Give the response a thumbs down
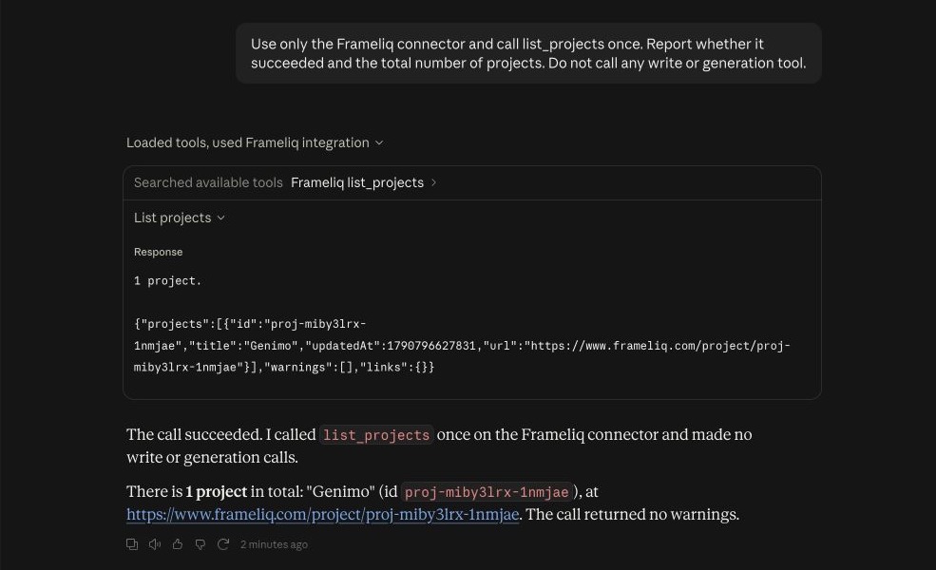Screen dimensions: 936x570 pyautogui.click(x=200, y=544)
